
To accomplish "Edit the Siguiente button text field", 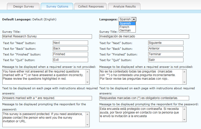I will tap(166, 43).
